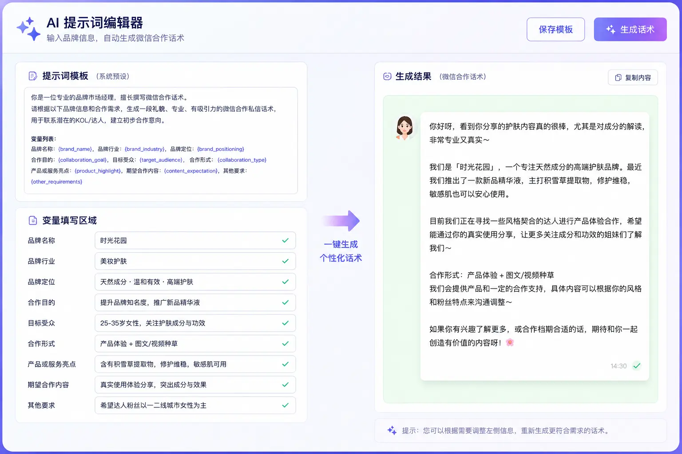The height and width of the screenshot is (454, 682).
Task: Click the 变量填写区域 heading
Action: 70,220
